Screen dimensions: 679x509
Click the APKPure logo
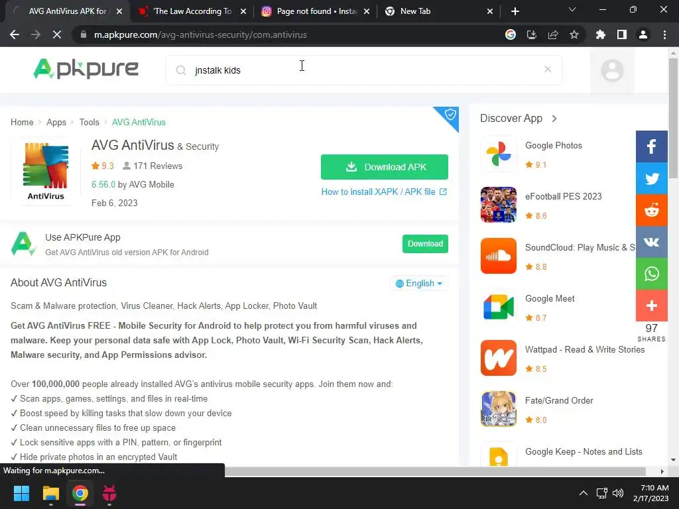tap(86, 69)
